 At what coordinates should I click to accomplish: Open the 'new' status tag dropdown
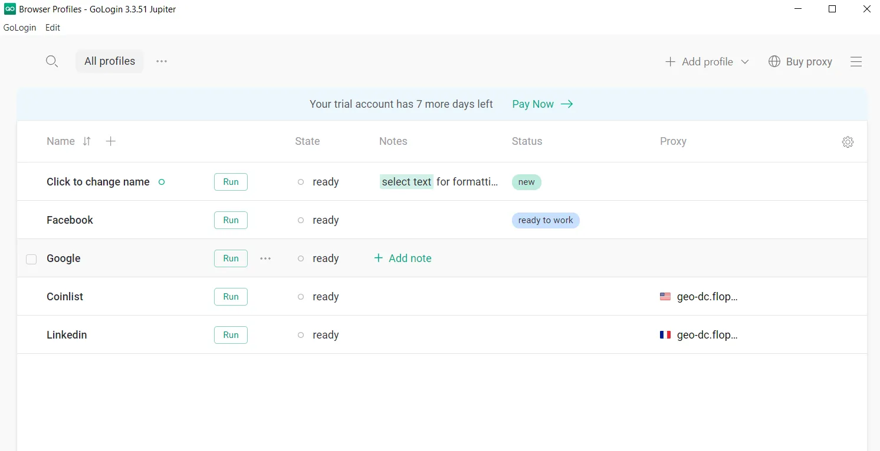tap(526, 182)
